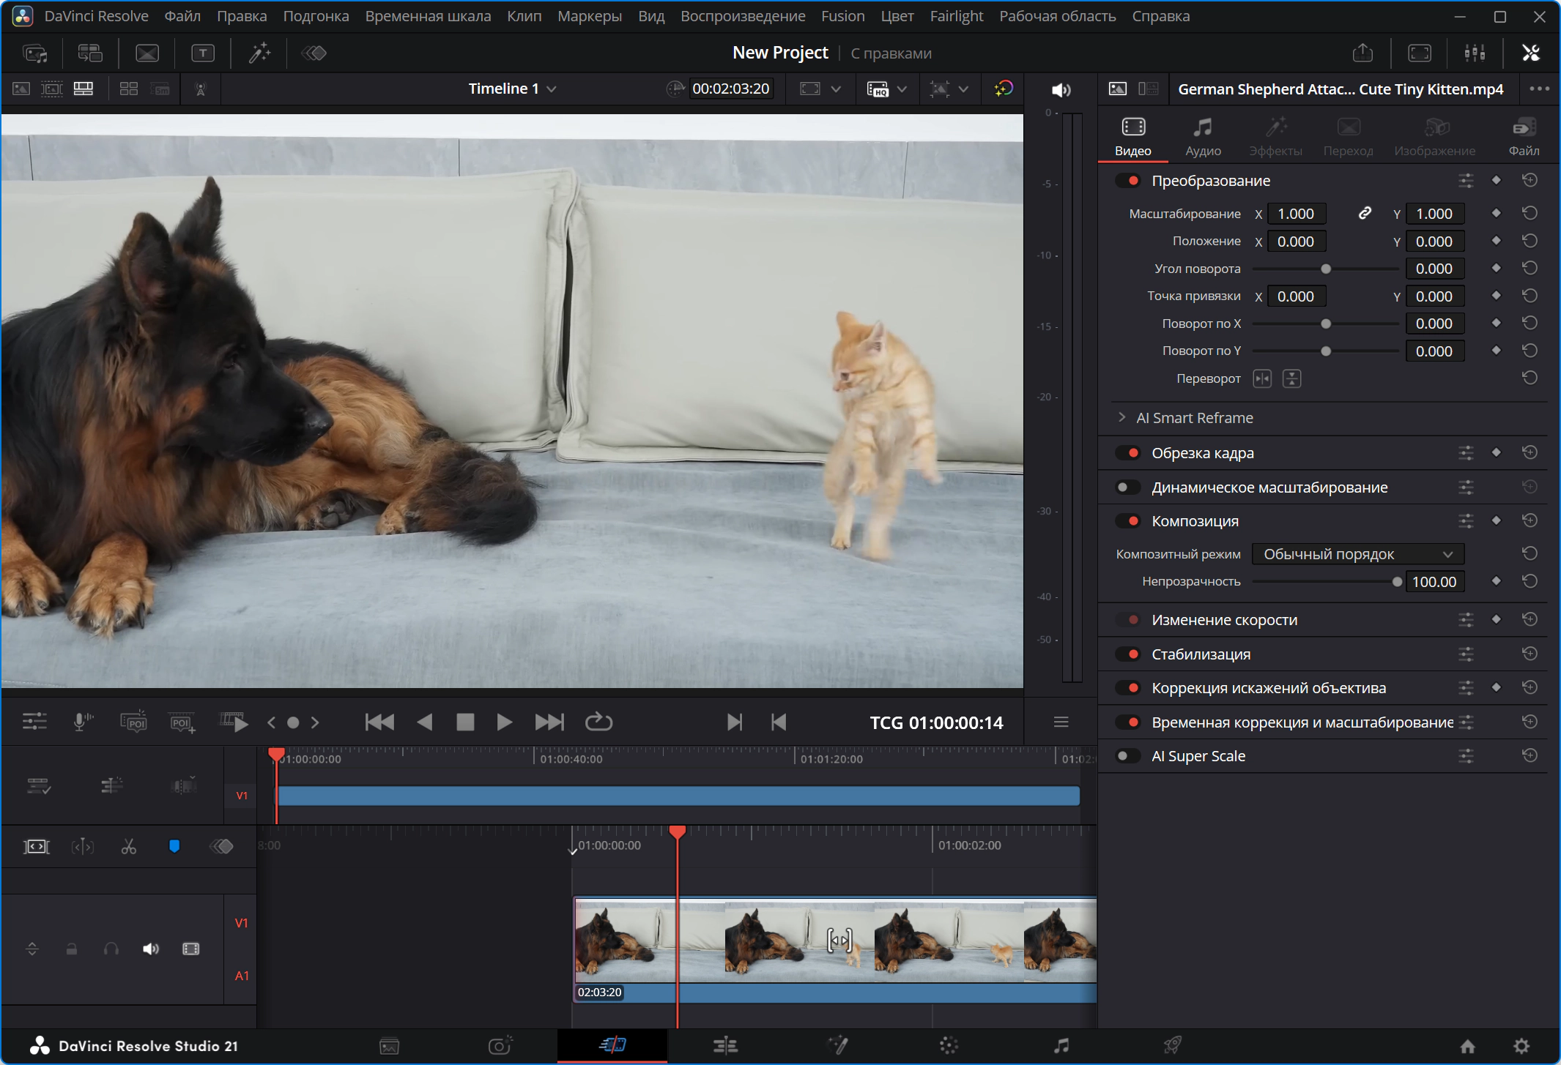The width and height of the screenshot is (1561, 1065).
Task: Open the Timeline 1 dropdown
Action: tap(513, 89)
